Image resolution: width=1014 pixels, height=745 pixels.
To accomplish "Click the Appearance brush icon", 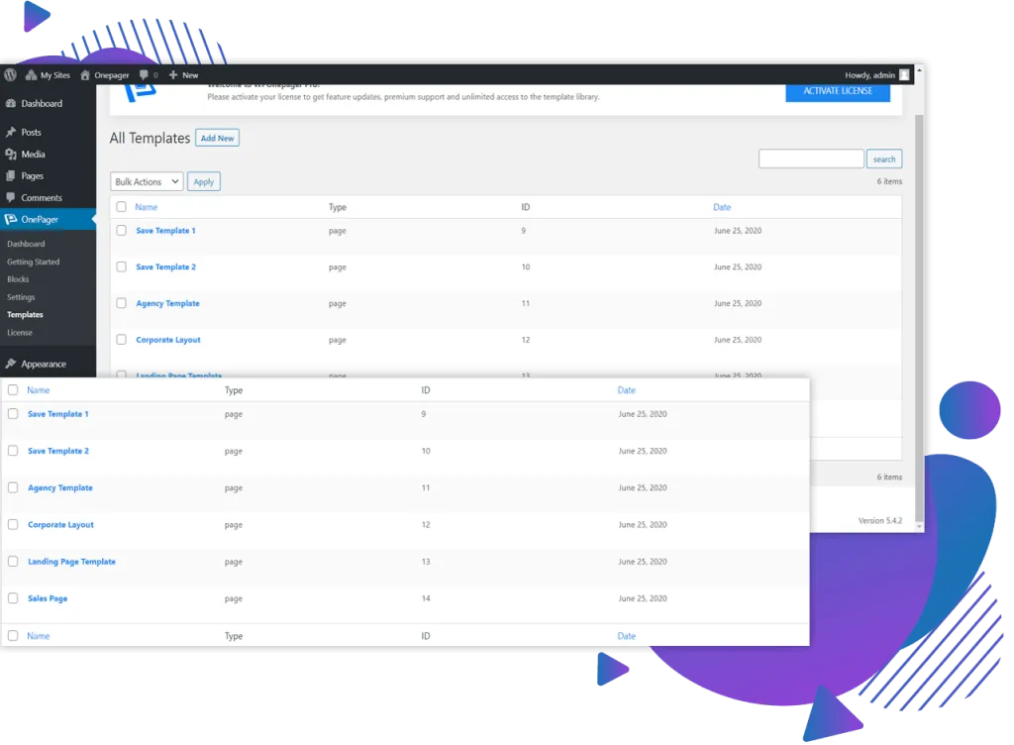I will [10, 365].
